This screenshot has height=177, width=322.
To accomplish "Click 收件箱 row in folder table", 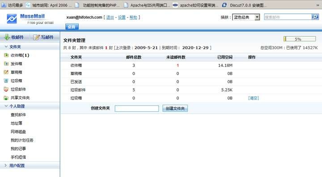I will [191, 65].
